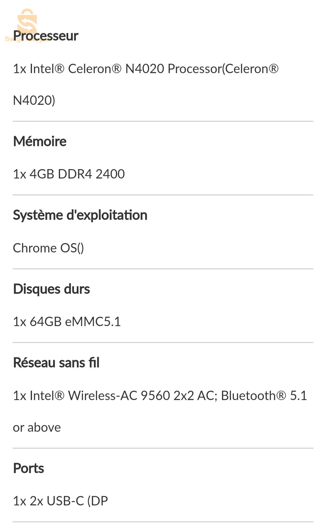
Task: Click the divider line below N4020)
Action: [x=163, y=121]
